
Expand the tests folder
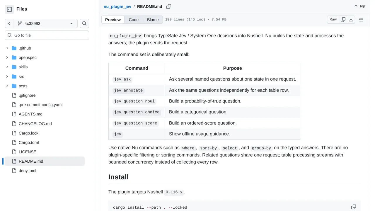(7, 86)
